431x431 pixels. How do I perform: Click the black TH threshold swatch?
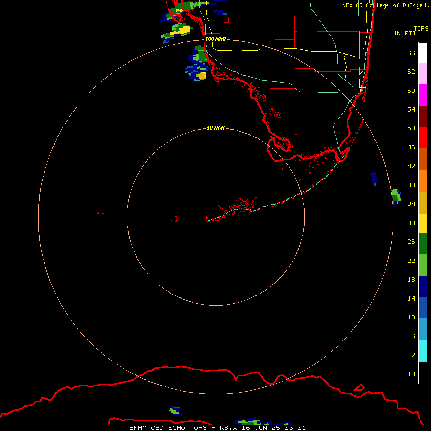point(423,373)
